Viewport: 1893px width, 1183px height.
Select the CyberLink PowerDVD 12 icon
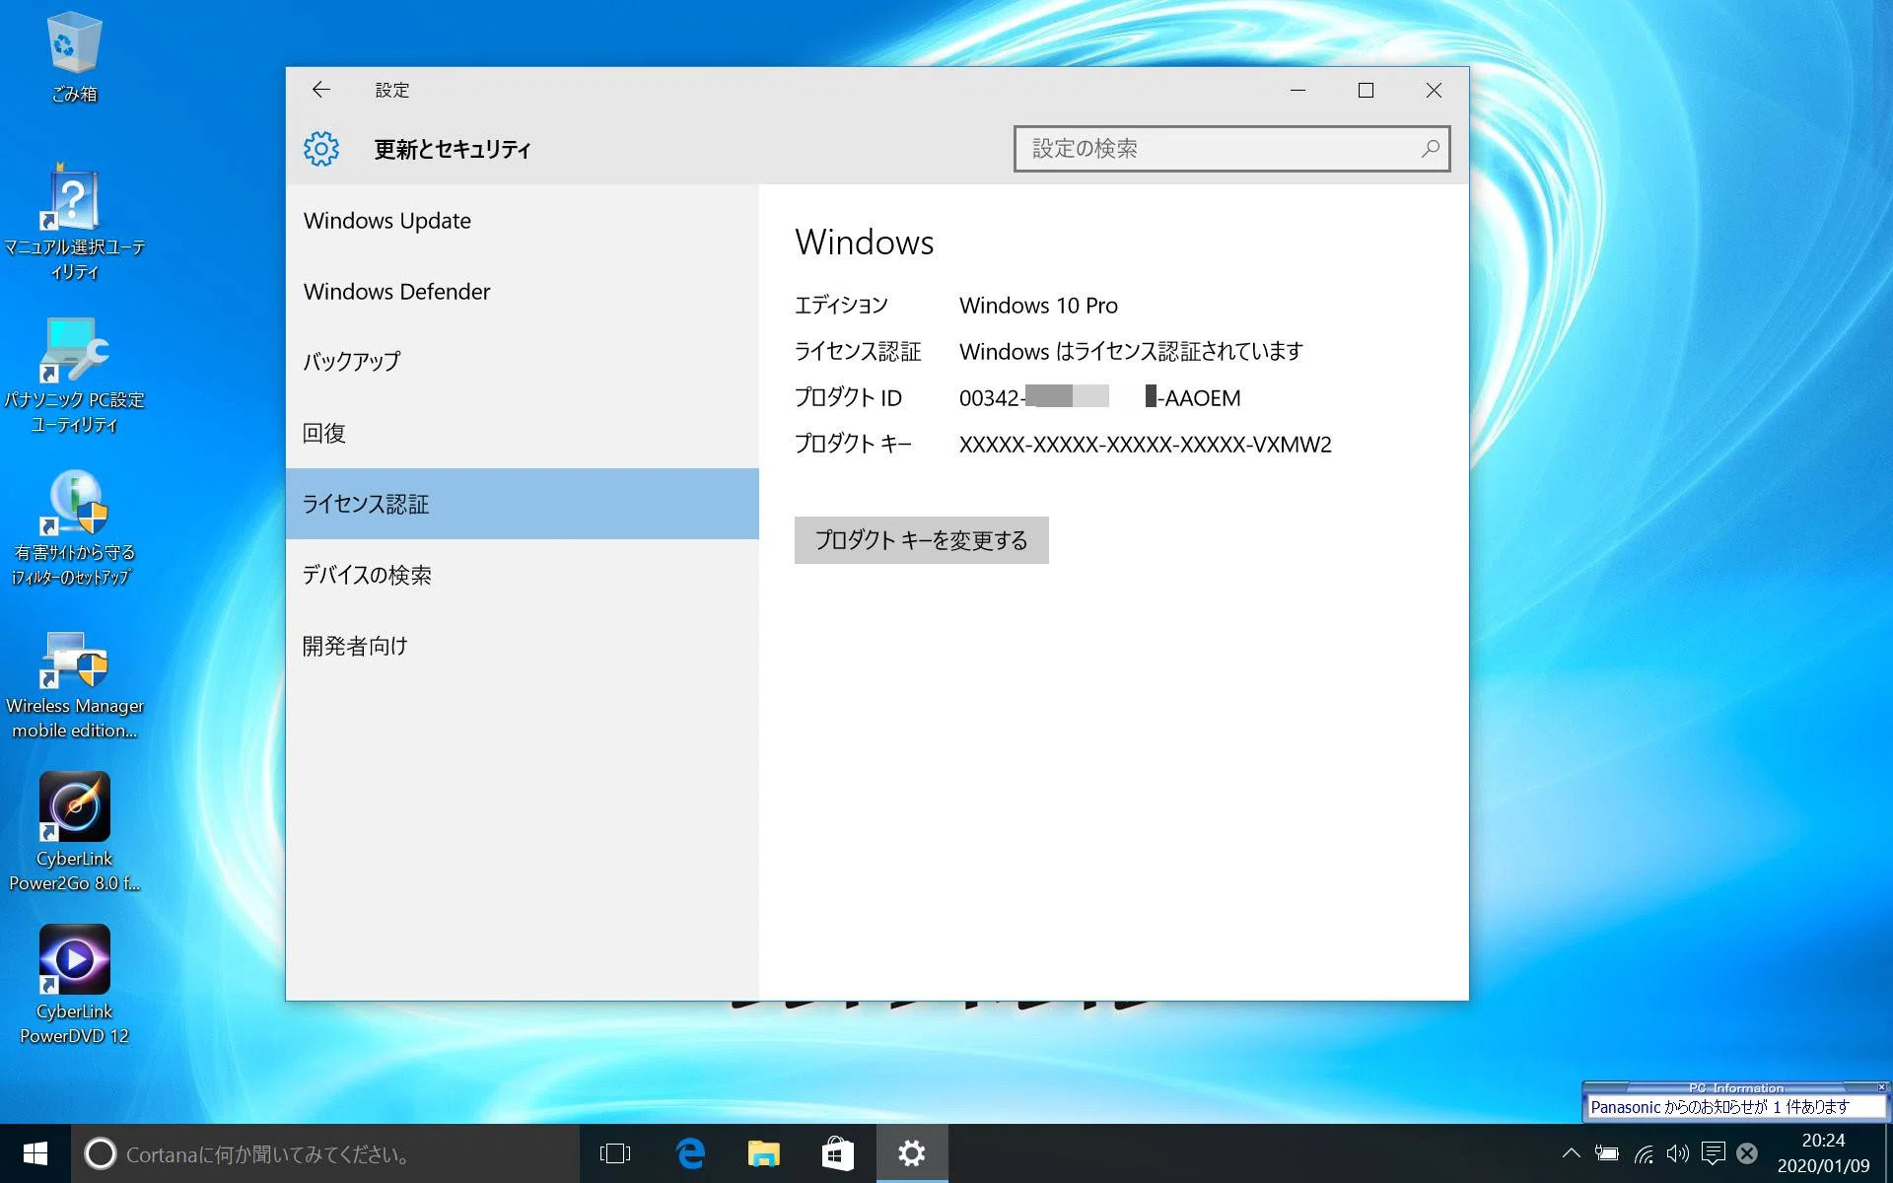click(74, 986)
